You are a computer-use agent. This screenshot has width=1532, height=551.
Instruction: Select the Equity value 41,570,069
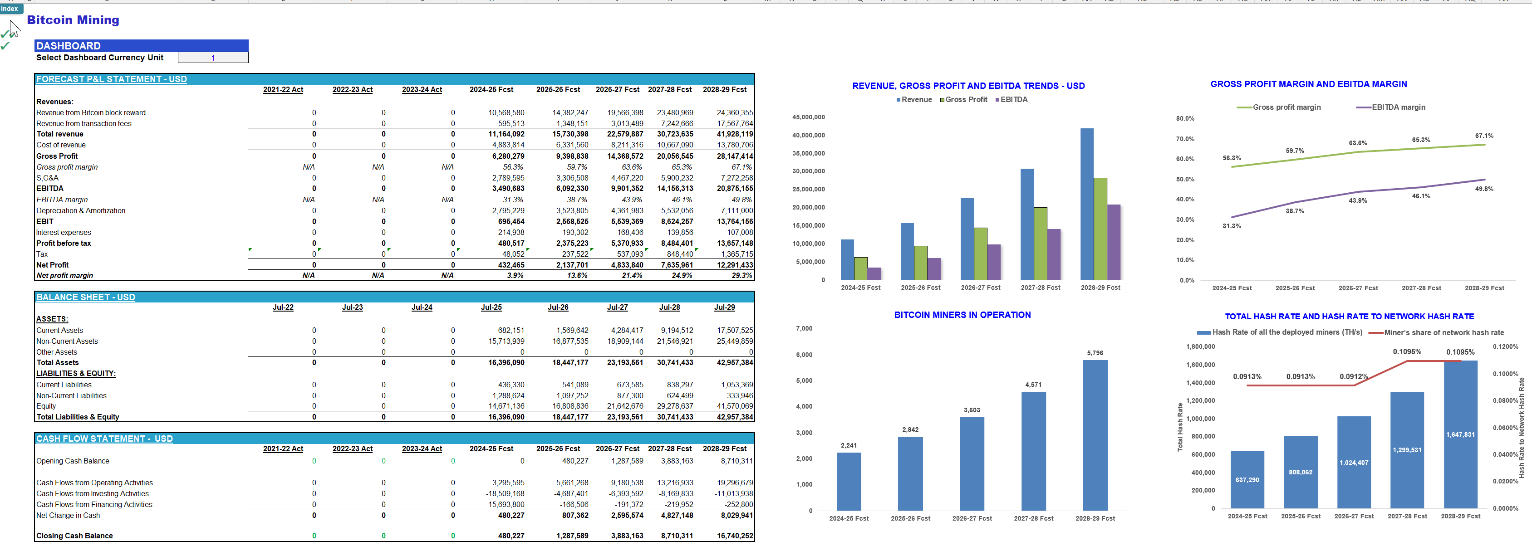point(735,407)
